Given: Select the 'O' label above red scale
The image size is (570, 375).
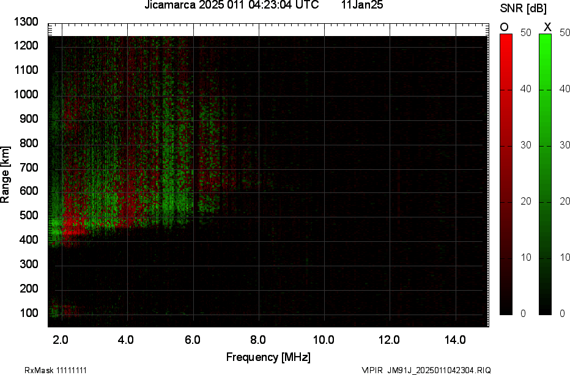Looking at the screenshot, I should point(505,27).
